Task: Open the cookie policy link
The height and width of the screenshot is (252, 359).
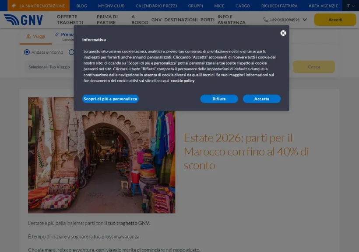Action: click(183, 81)
